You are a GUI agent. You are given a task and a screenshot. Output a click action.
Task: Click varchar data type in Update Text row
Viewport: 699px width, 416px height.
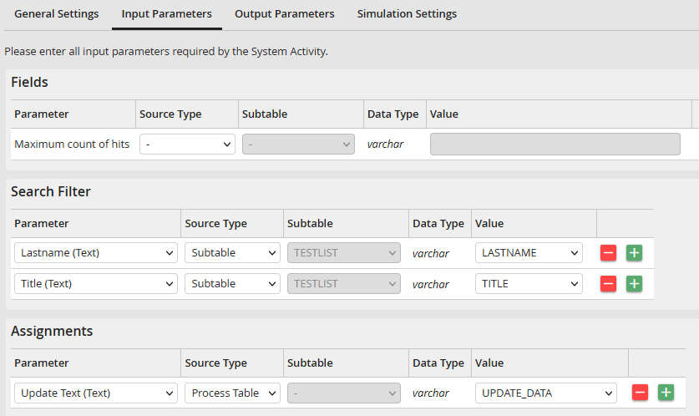(431, 393)
